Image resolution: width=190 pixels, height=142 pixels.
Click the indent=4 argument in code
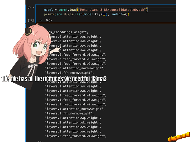(119, 14)
